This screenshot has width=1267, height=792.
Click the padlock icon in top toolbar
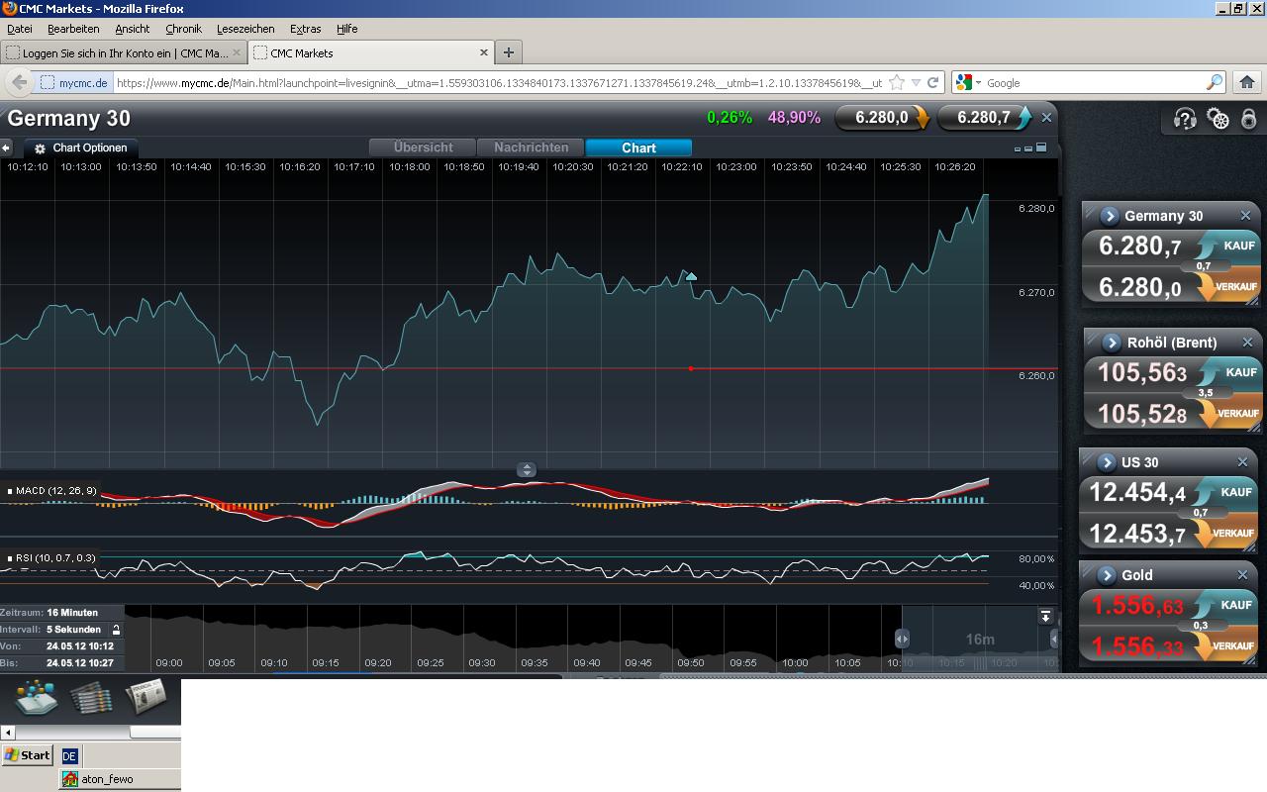tap(1249, 120)
